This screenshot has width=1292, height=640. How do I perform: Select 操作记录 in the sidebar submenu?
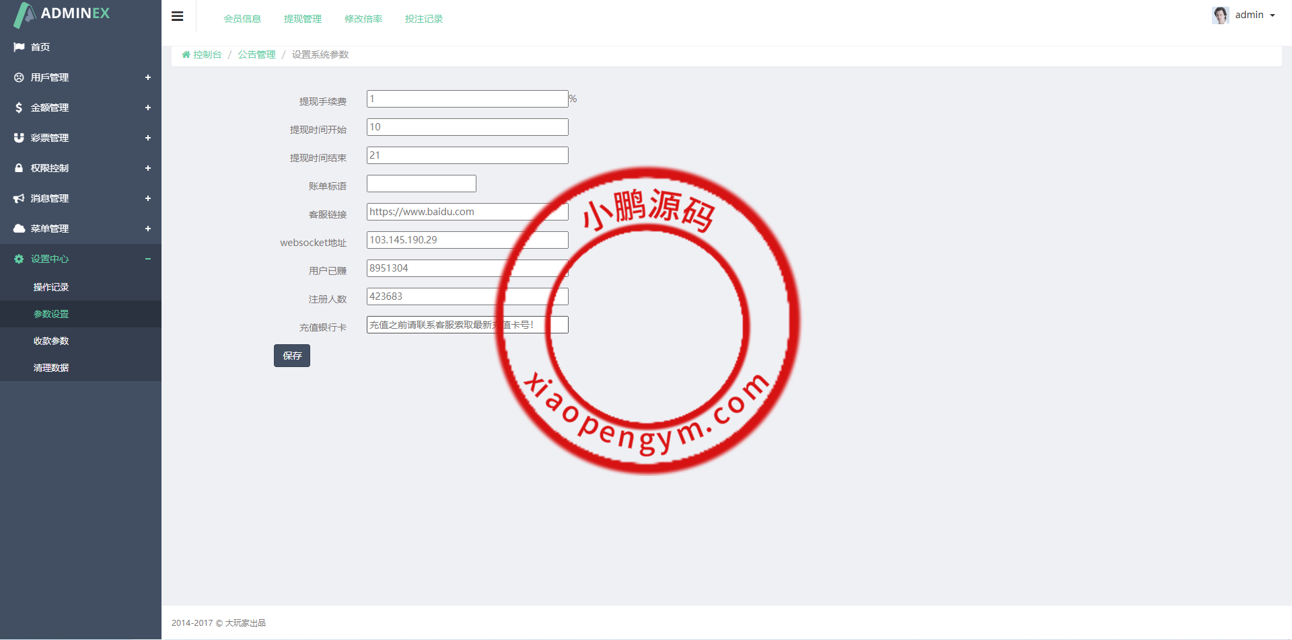click(x=51, y=287)
